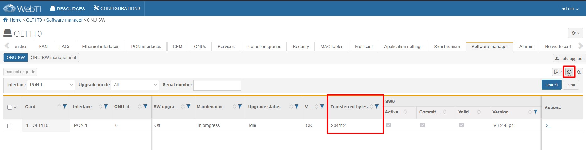Click the refresh table icon
This screenshot has width=586, height=150.
coord(569,72)
